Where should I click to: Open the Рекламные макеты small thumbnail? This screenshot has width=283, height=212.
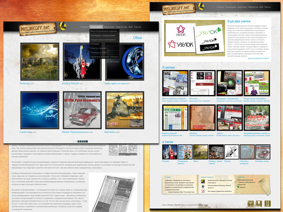[185, 152]
